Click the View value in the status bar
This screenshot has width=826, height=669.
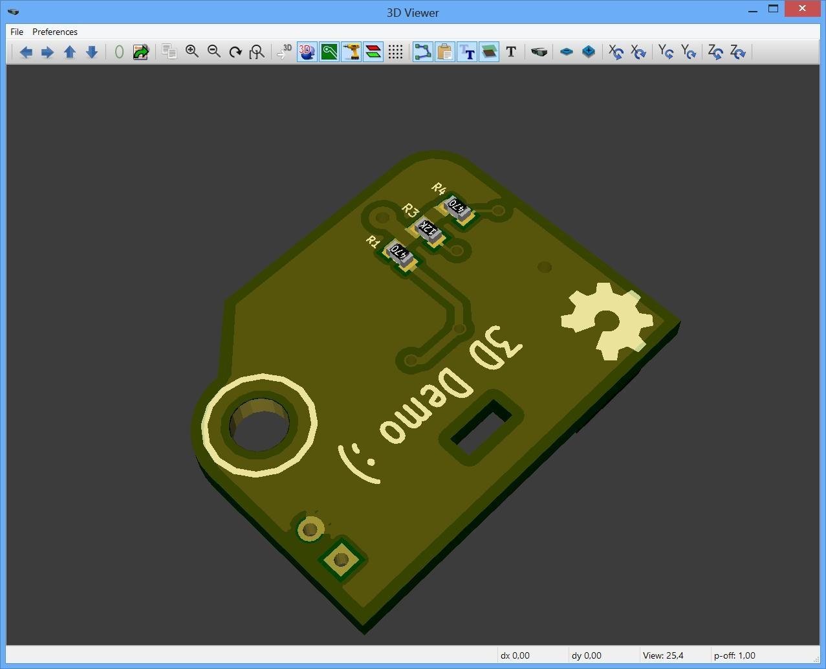[664, 655]
